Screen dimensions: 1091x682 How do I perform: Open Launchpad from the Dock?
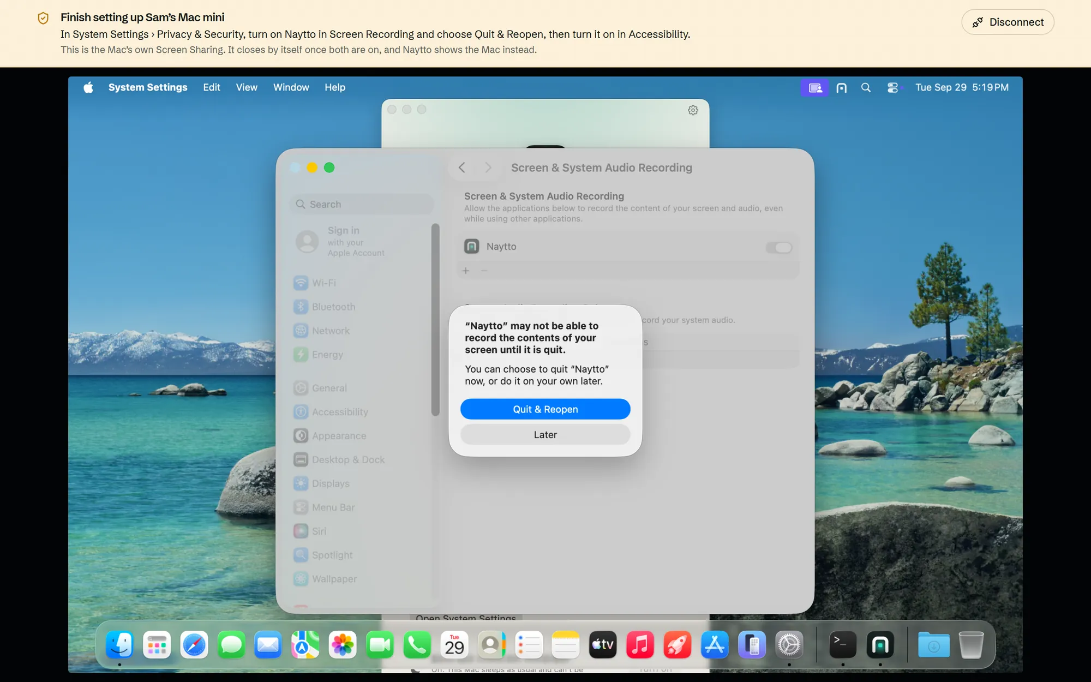tap(157, 645)
